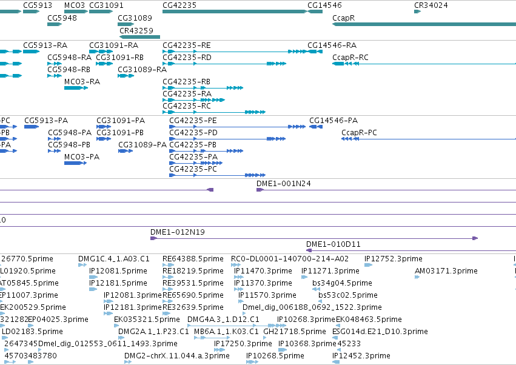Select protein CG31091-PB
Image resolution: width=516 pixels, height=365 pixels.
tap(104, 139)
